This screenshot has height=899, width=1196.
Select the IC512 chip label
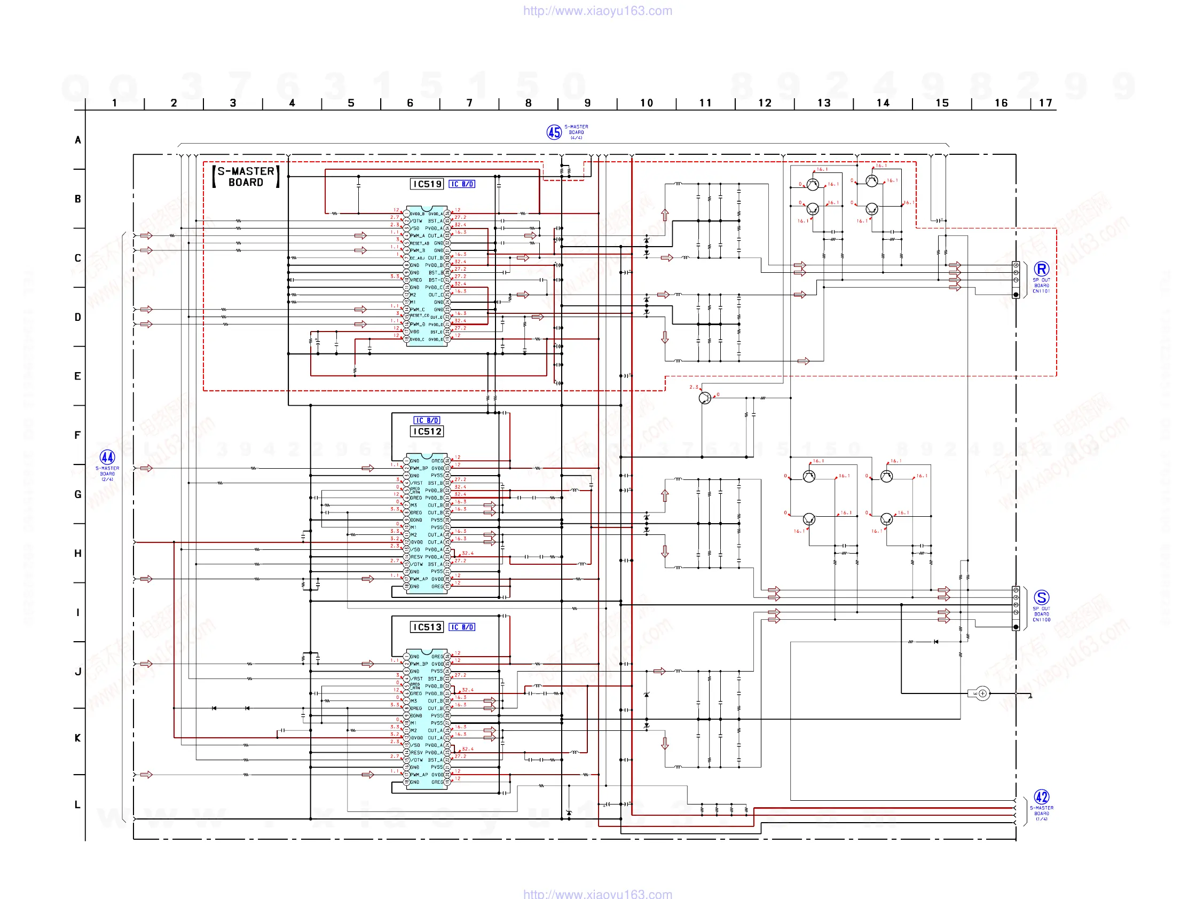click(x=427, y=431)
